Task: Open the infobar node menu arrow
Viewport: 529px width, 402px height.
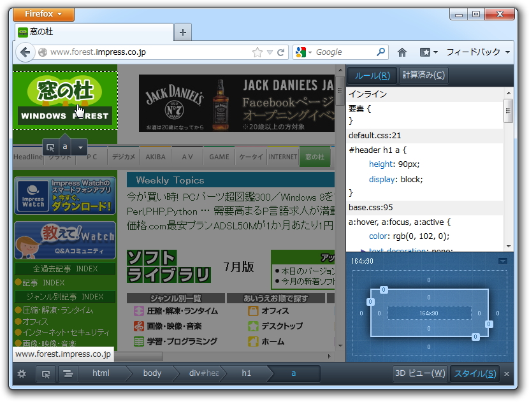Action: (80, 147)
